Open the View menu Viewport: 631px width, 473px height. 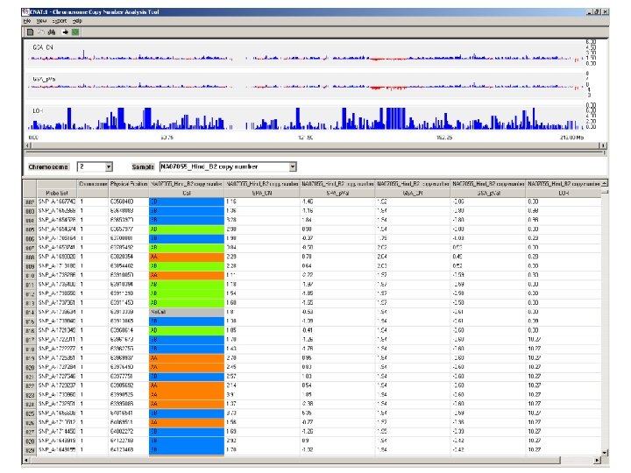[41, 21]
